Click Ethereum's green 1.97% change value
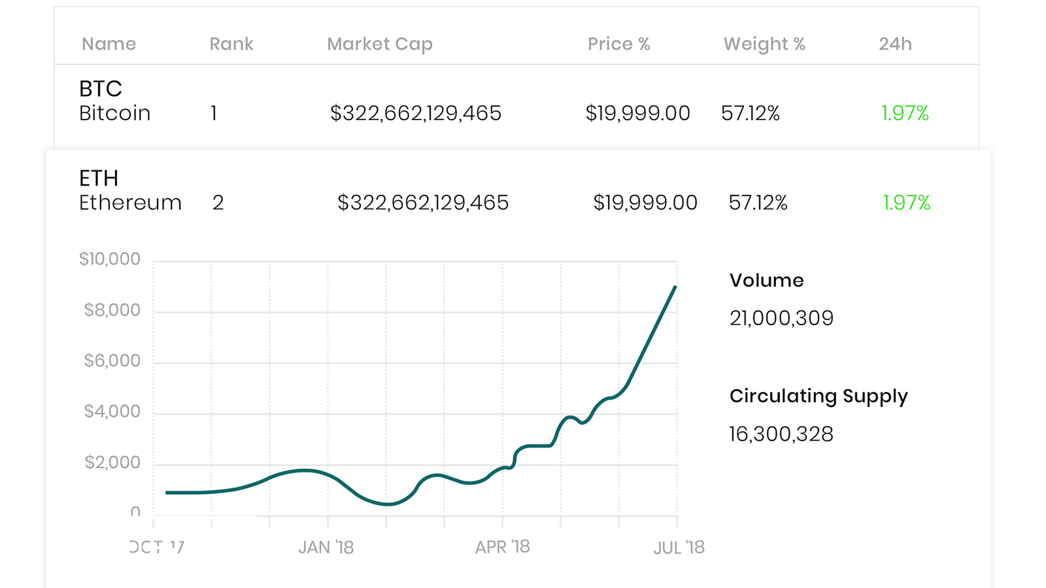The width and height of the screenshot is (1046, 588). pos(905,203)
